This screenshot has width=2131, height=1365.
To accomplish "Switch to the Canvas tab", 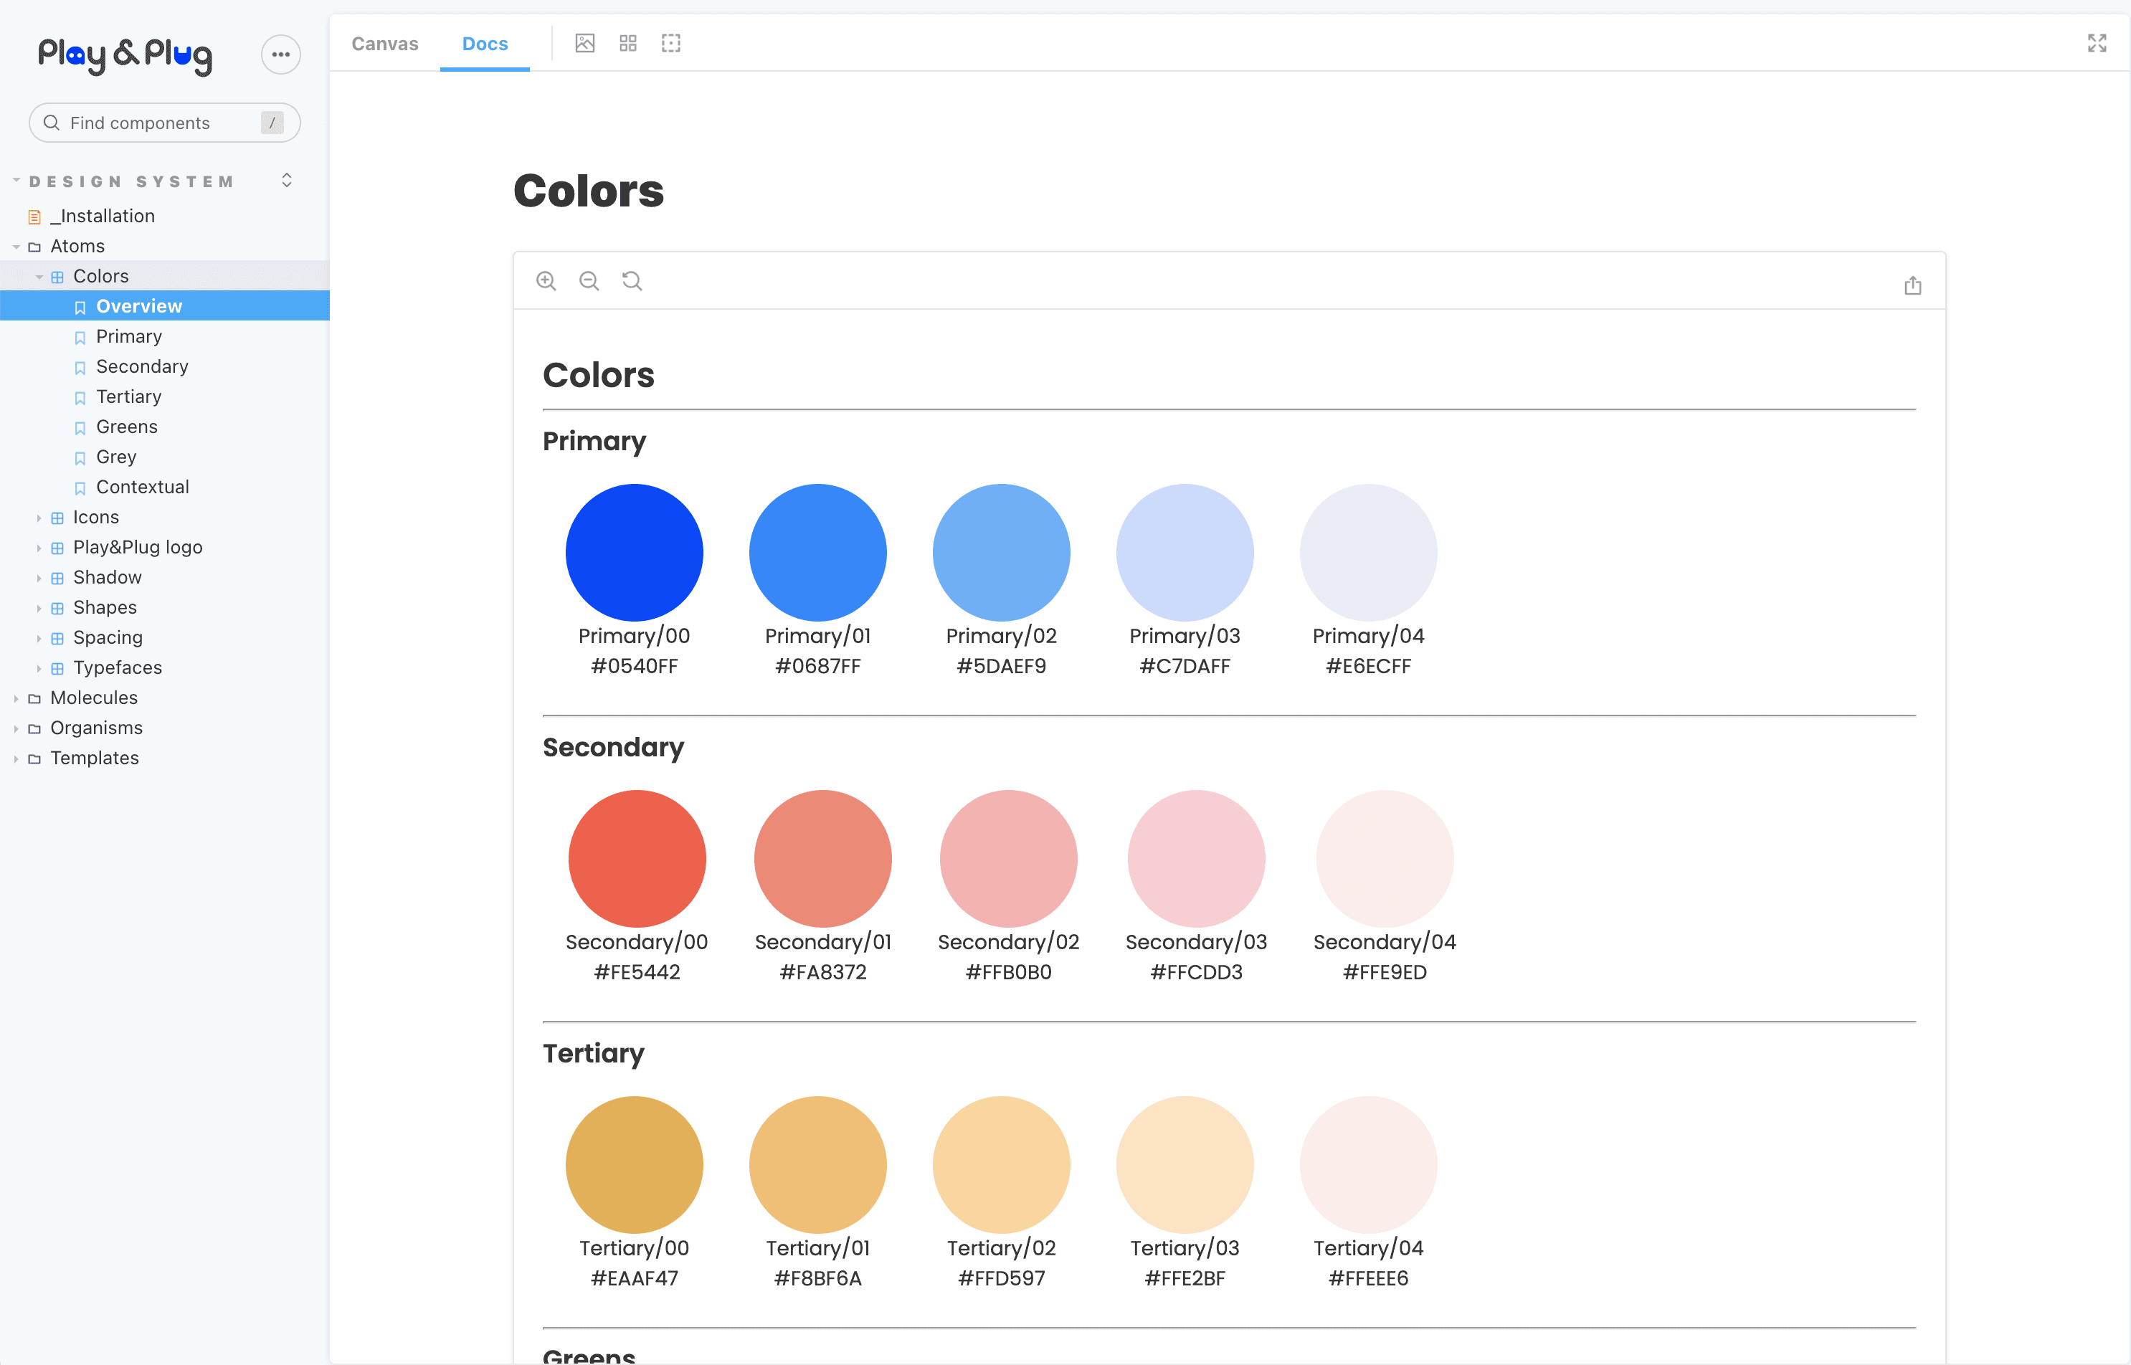I will [385, 44].
